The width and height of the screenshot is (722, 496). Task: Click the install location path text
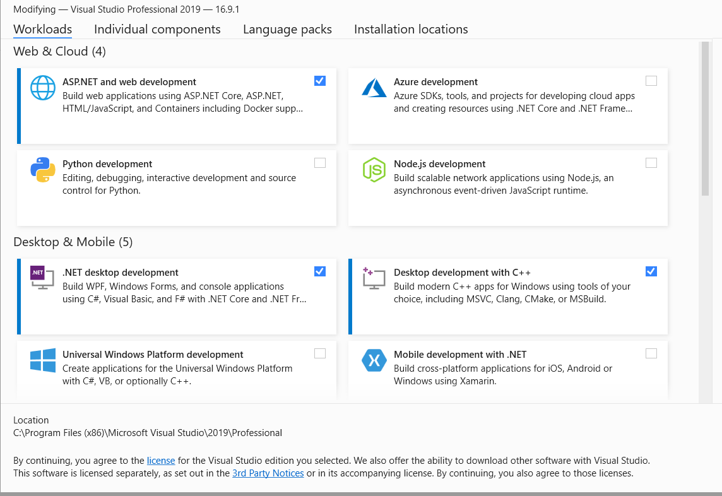(x=148, y=433)
